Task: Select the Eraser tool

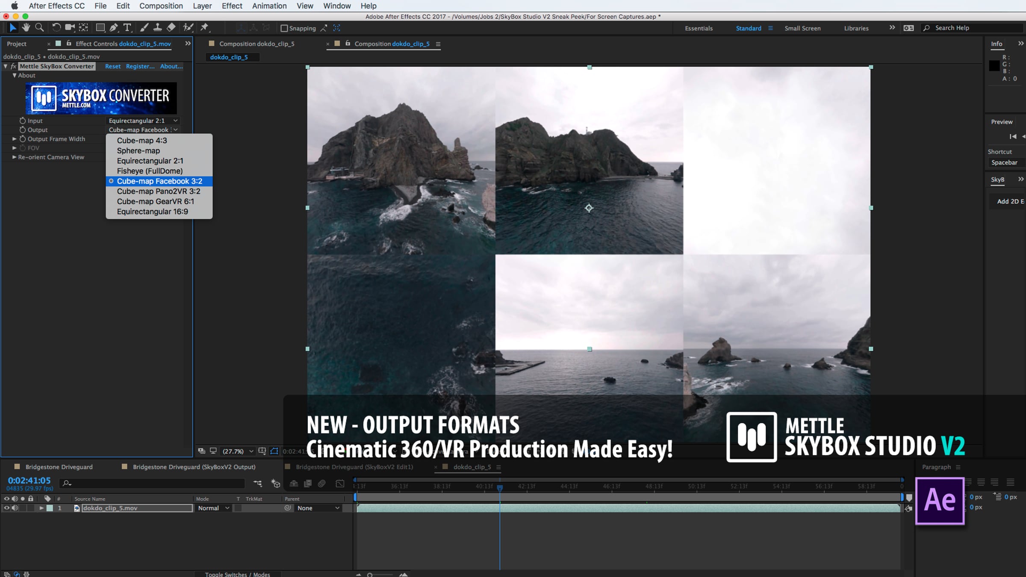Action: point(171,28)
